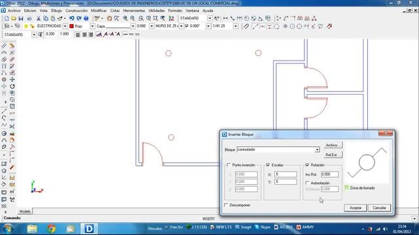Toggle the checkbox beside 0.000° angle

(187, 26)
